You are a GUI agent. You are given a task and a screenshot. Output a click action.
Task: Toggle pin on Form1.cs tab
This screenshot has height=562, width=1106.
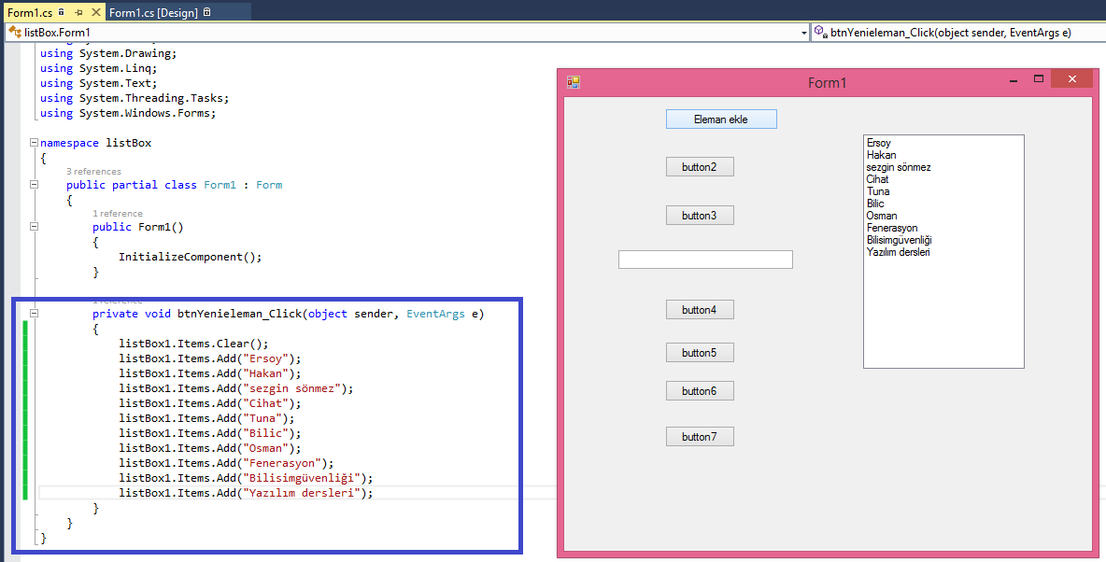[x=79, y=13]
